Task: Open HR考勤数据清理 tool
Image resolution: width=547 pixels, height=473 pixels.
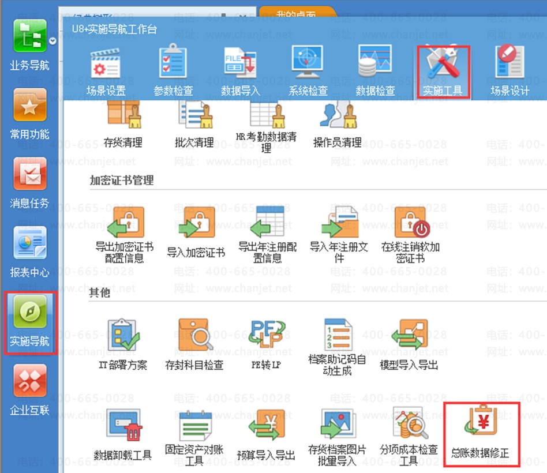Action: (x=266, y=127)
